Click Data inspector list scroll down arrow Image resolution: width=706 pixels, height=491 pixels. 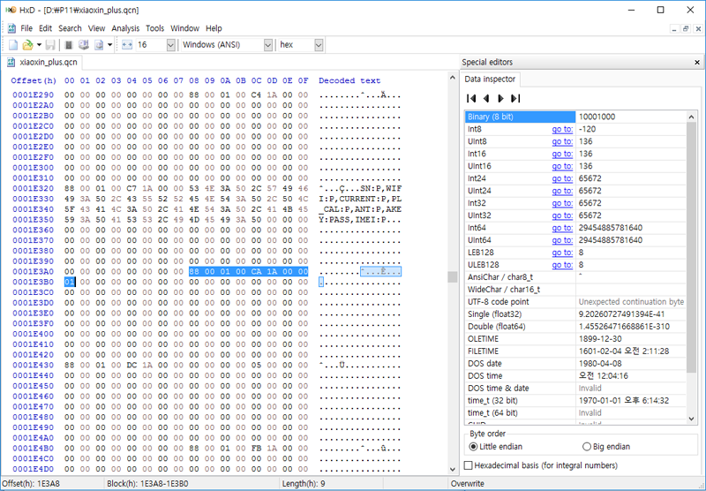[x=692, y=419]
